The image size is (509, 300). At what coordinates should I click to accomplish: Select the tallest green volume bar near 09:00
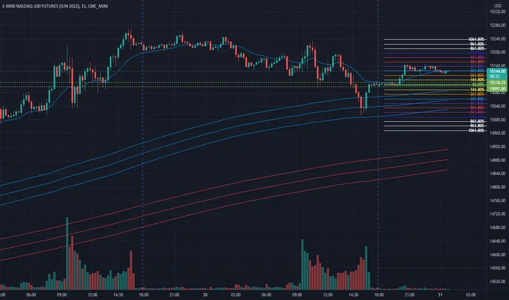click(x=67, y=253)
